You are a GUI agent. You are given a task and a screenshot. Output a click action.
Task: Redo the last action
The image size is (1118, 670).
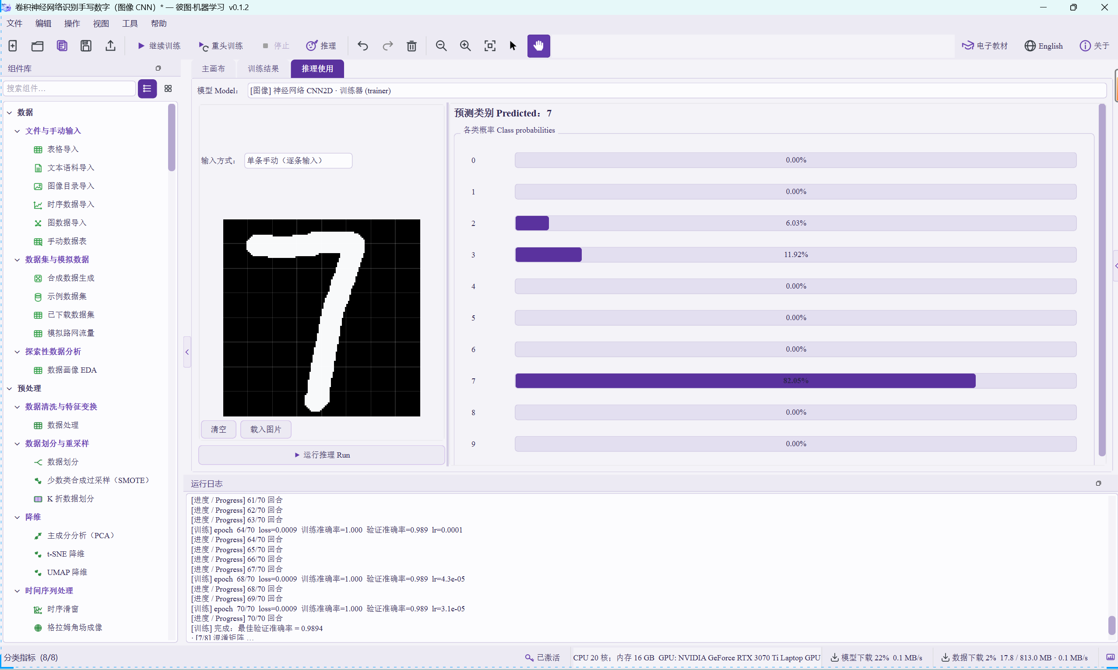pyautogui.click(x=387, y=46)
